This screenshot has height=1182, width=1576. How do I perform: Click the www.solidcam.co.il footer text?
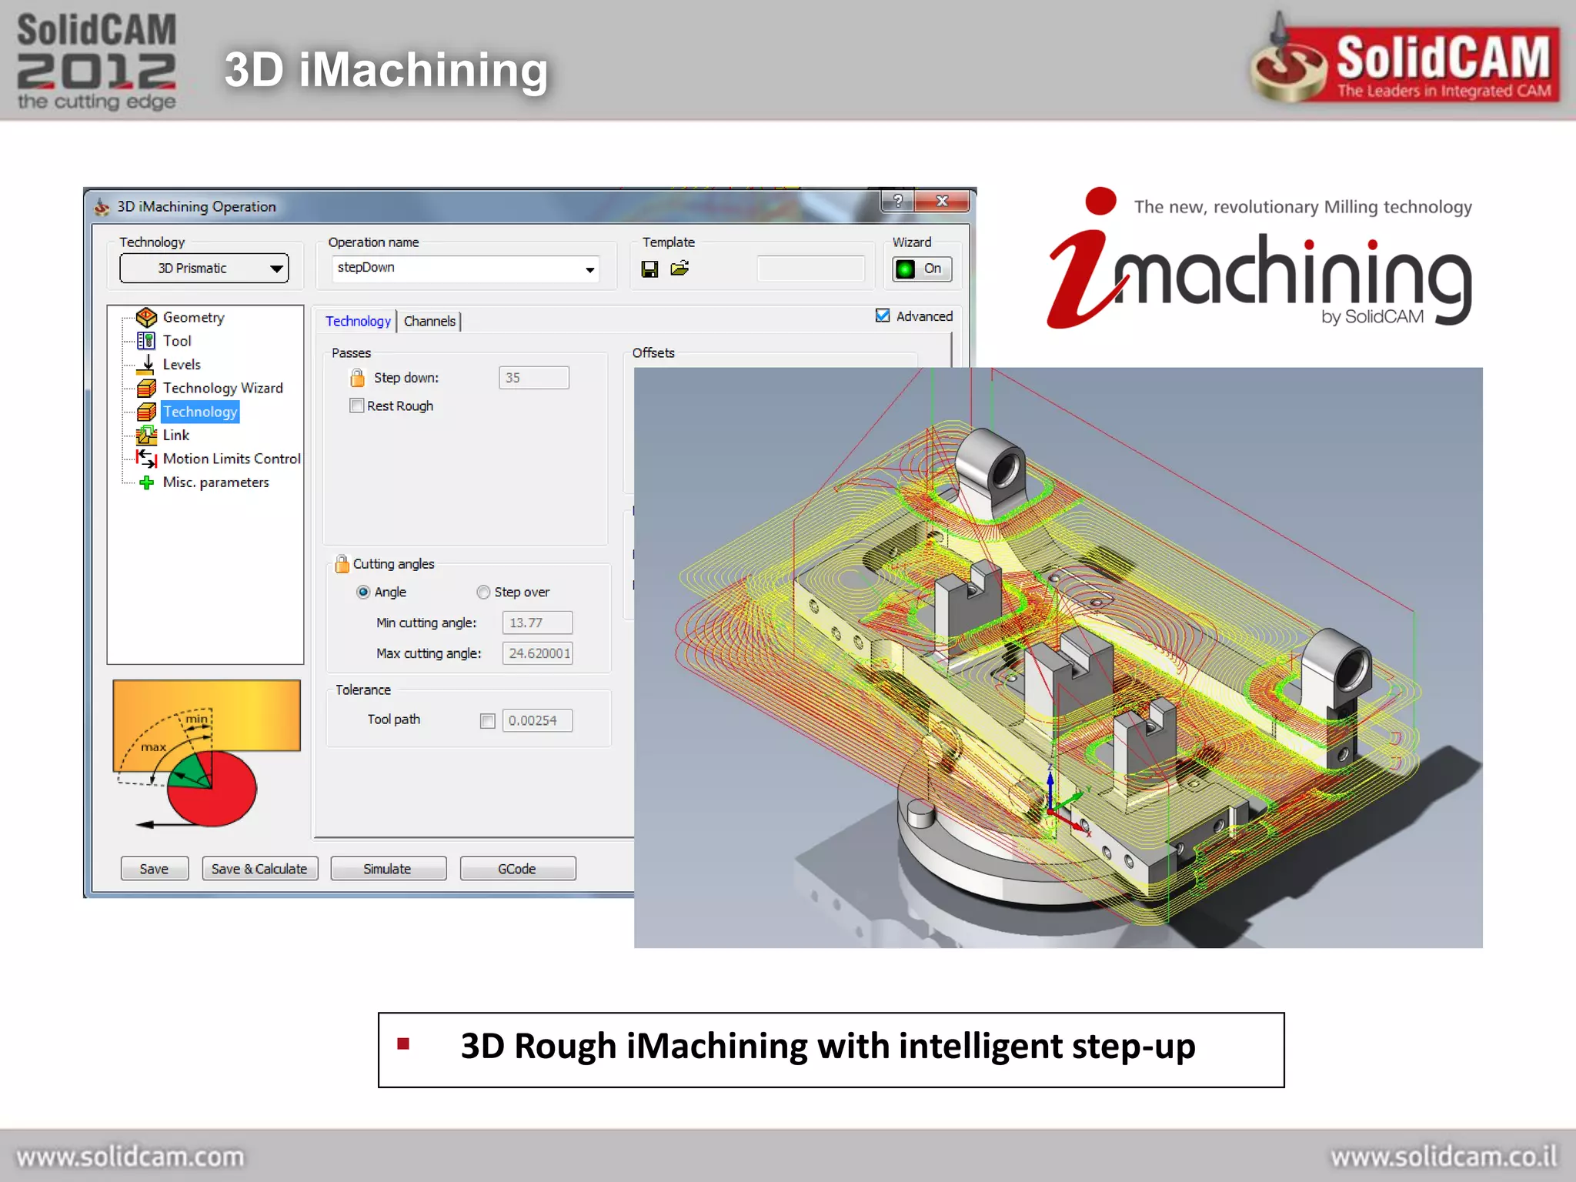click(1444, 1156)
